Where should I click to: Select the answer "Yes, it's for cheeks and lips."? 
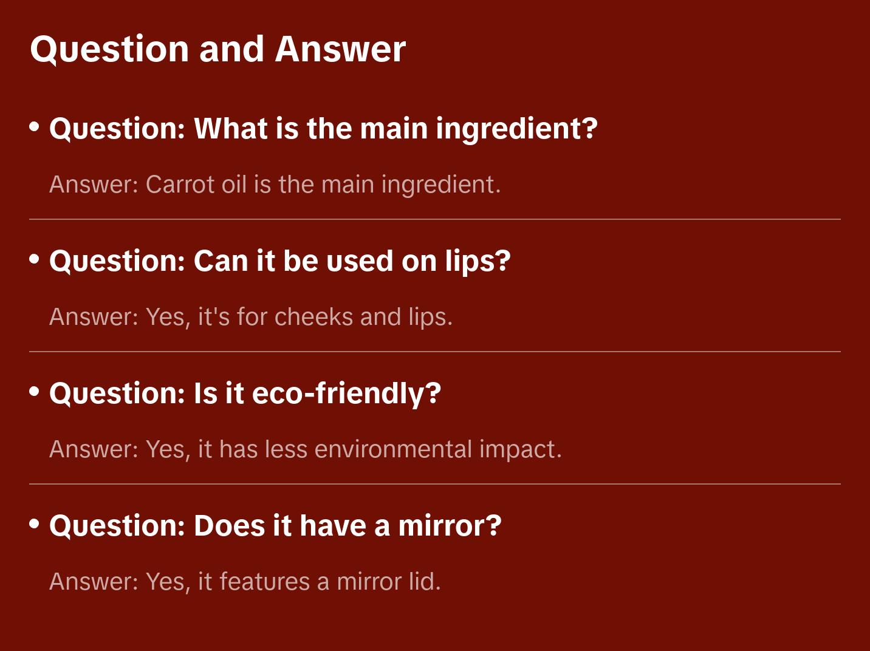point(251,317)
